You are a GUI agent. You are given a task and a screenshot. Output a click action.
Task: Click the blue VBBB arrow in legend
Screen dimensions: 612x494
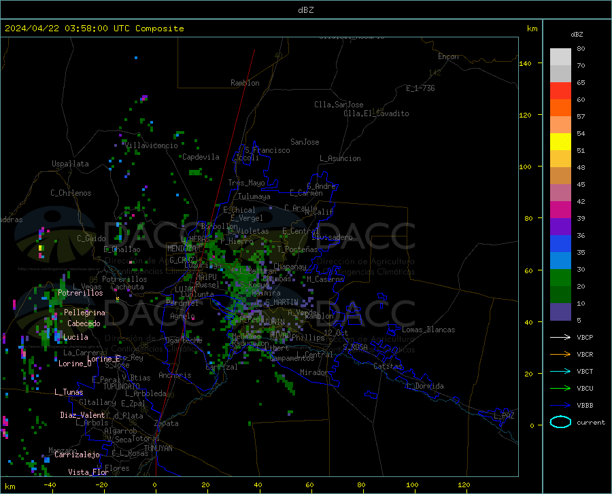[560, 406]
